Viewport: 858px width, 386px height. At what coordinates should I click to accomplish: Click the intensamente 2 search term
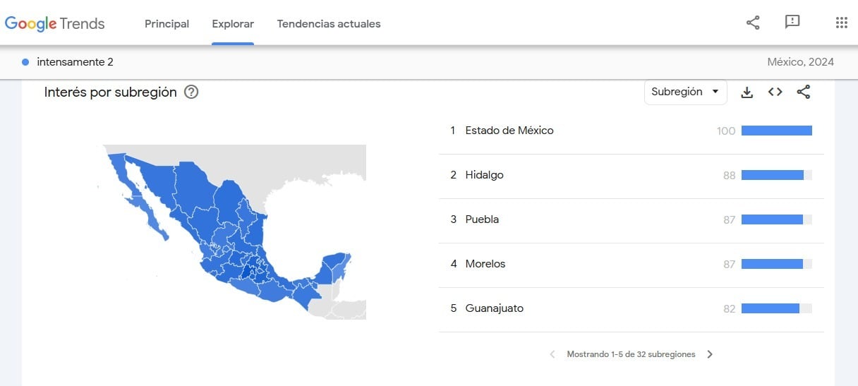[75, 62]
